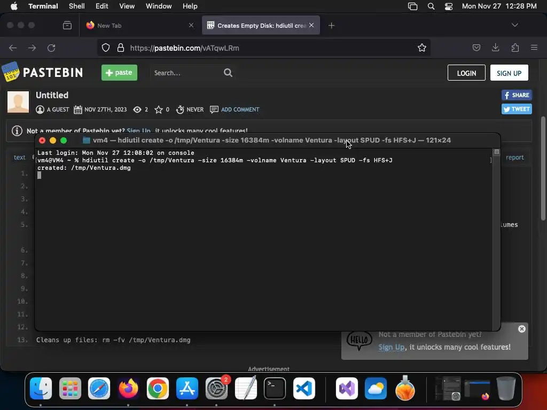The image size is (547, 410).
Task: Click the green paste button
Action: [x=119, y=73]
